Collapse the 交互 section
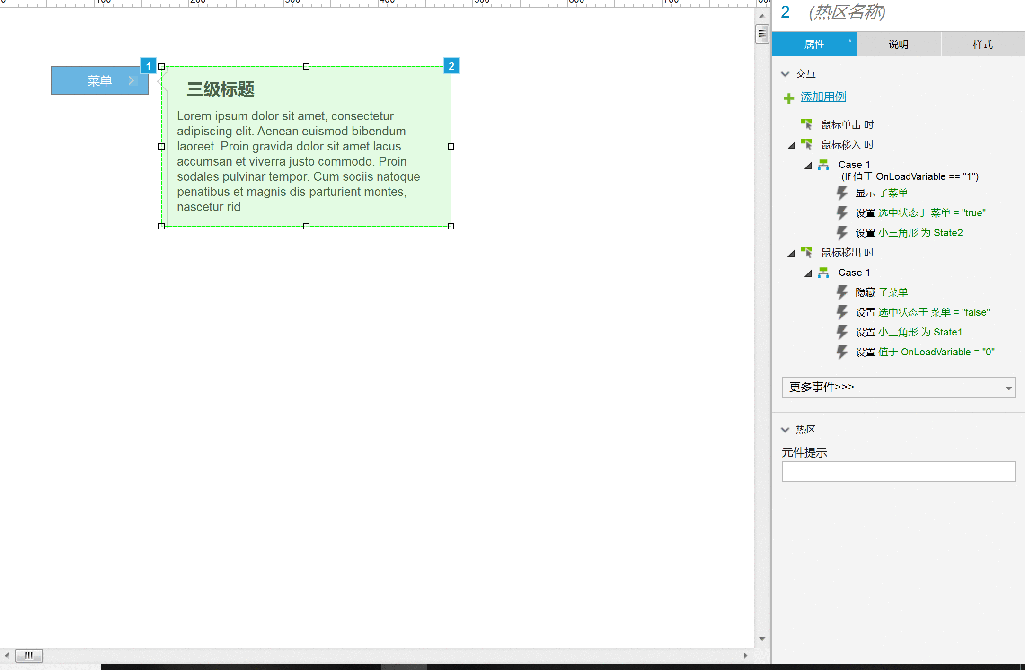1025x670 pixels. pos(785,74)
